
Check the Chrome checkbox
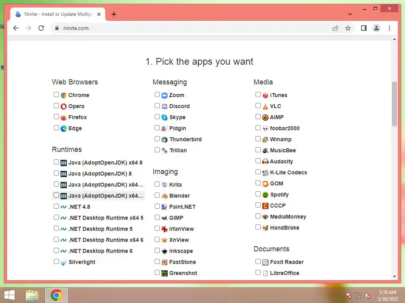click(x=56, y=95)
